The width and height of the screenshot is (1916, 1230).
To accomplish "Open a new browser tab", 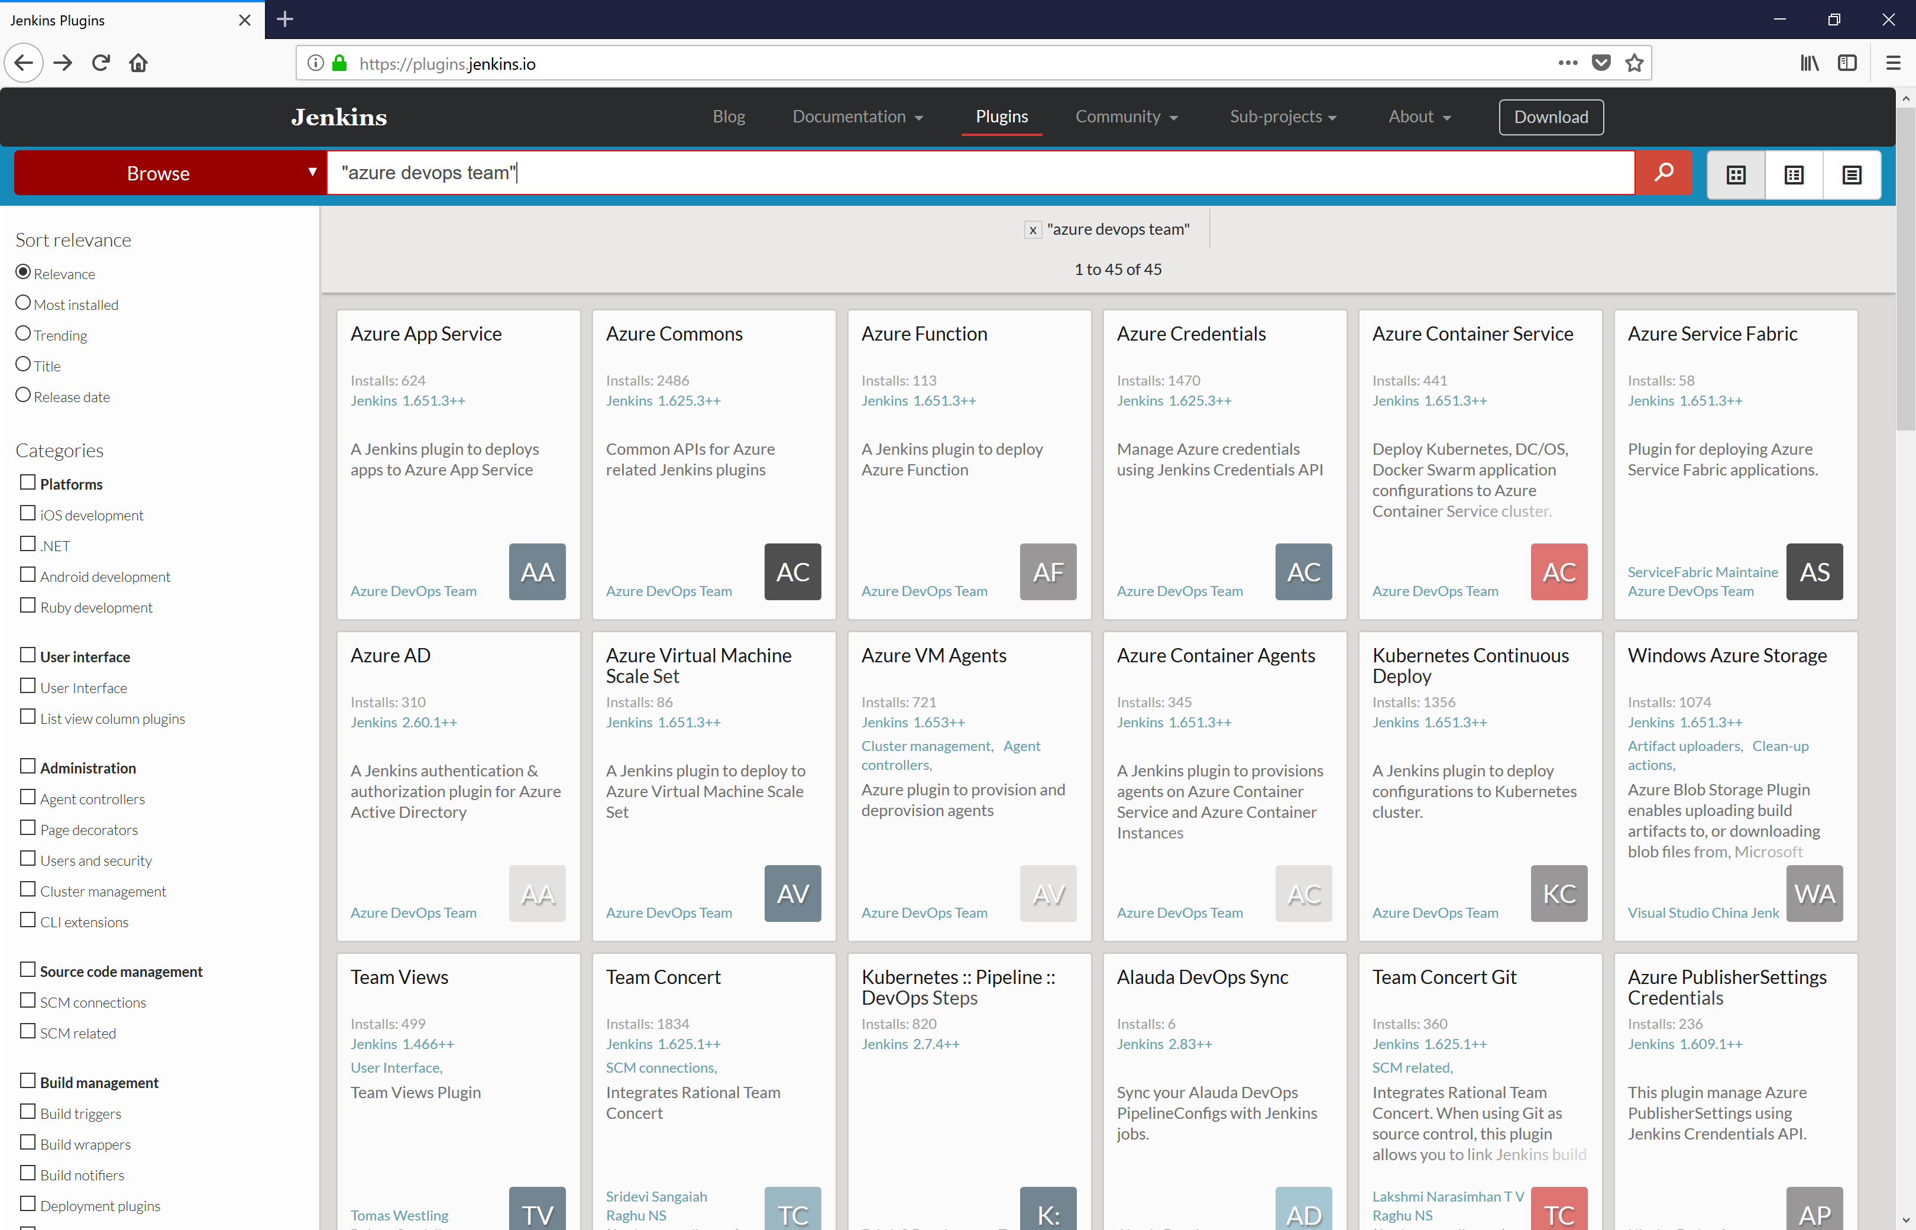I will point(285,19).
